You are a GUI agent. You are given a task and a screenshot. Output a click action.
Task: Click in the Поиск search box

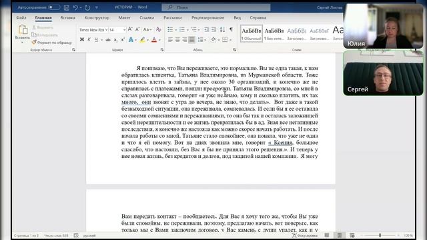pos(216,7)
